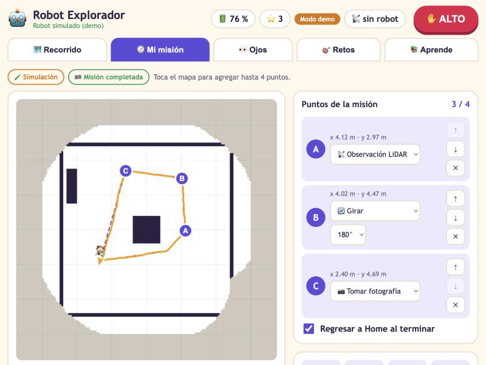Image resolution: width=486 pixels, height=365 pixels.
Task: Select waypoint B marker on the map
Action: tap(182, 178)
